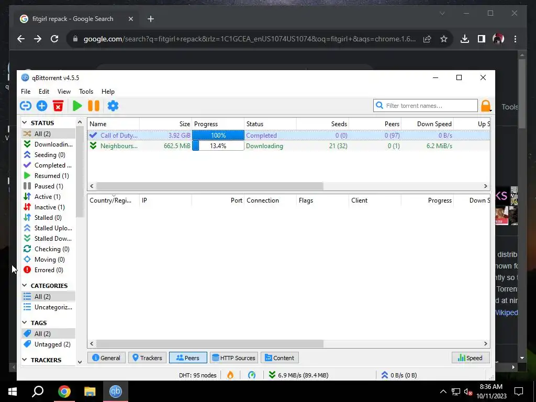Switch to the Content tab

[x=280, y=358]
